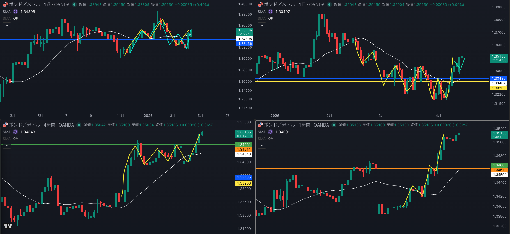This screenshot has width=510, height=234.
Task: Click the green market status dot on 1-hour chart
Action: (x=334, y=125)
